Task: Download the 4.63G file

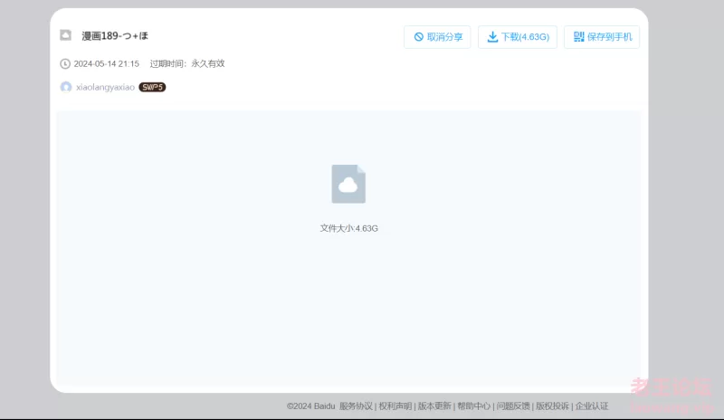Action: [517, 37]
